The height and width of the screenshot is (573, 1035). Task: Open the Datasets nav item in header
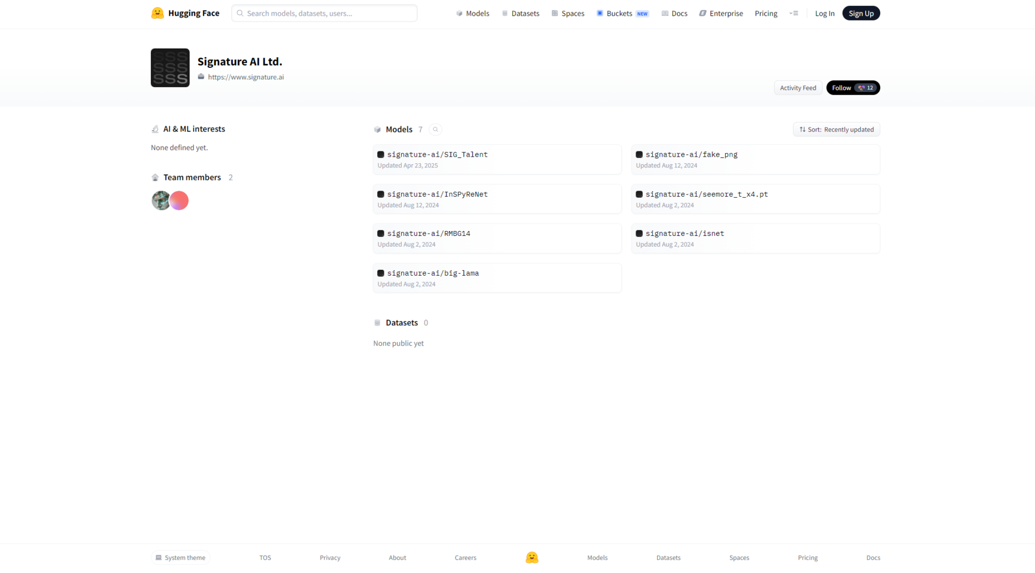point(520,13)
